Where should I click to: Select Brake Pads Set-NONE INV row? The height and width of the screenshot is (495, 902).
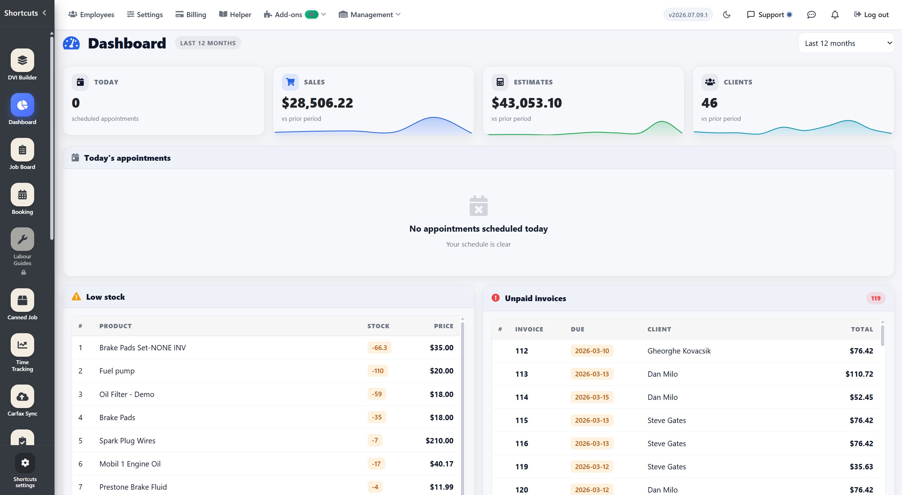[x=266, y=347]
